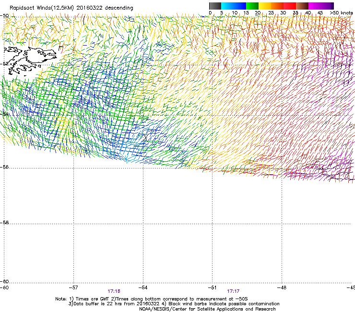Click the '-58' latitude axis label
This screenshot has height=312, width=355.
click(x=4, y=223)
